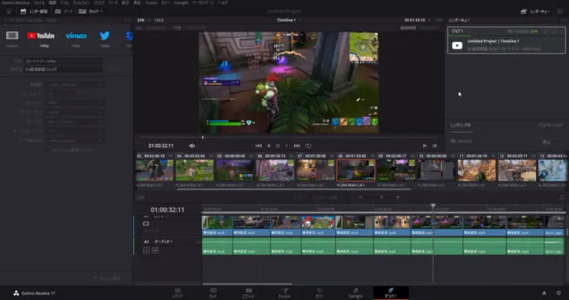Image resolution: width=569 pixels, height=300 pixels.
Task: Stop viewer playback
Action: (277, 145)
